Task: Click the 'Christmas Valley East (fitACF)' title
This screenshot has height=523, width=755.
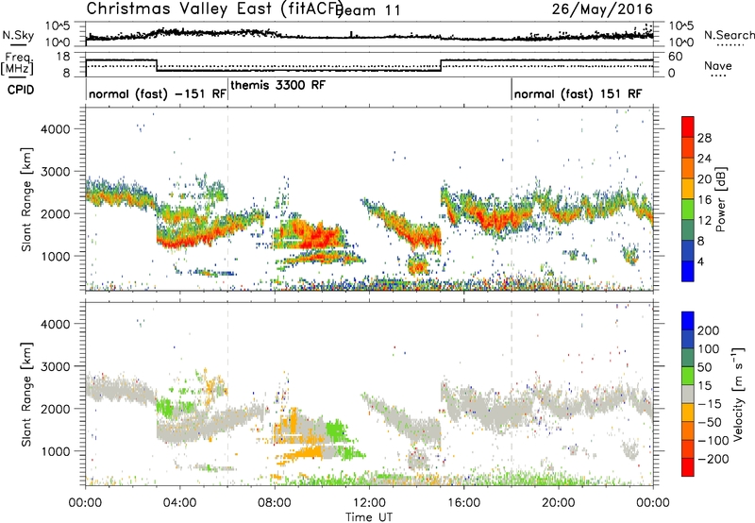Action: [x=215, y=8]
